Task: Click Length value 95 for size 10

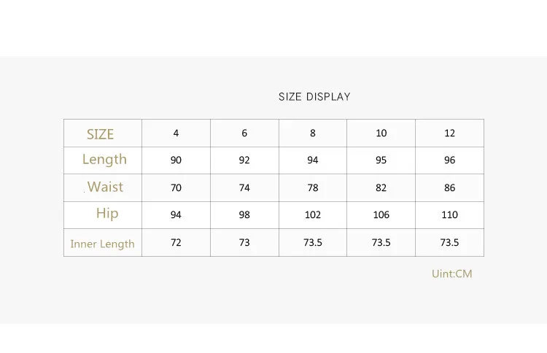Action: click(x=381, y=160)
